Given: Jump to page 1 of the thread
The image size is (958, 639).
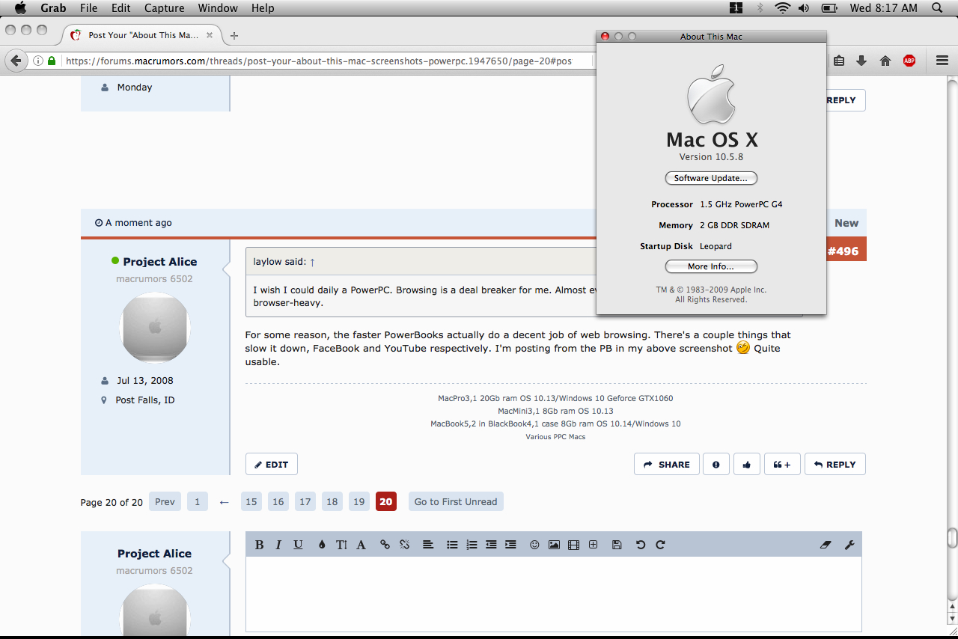Looking at the screenshot, I should click(198, 502).
